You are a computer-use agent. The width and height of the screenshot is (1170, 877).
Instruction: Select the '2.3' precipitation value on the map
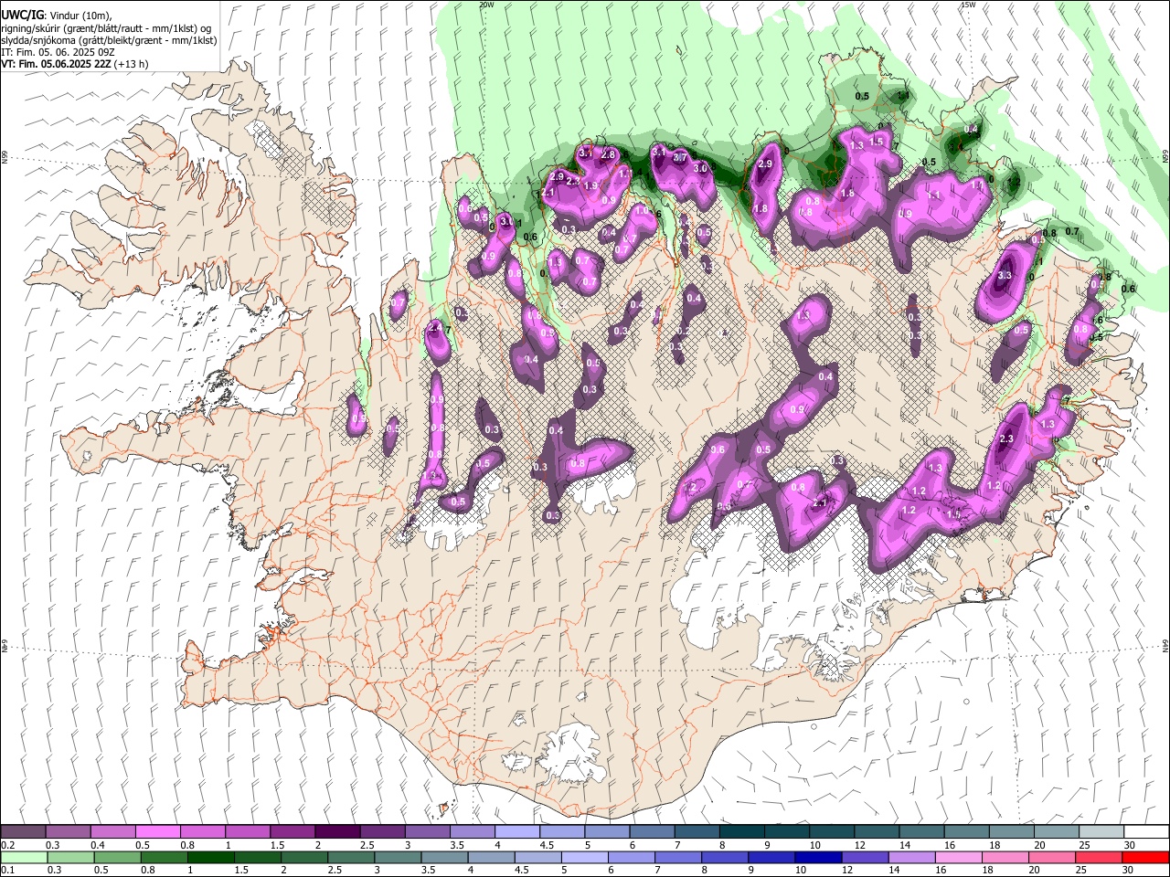1006,439
